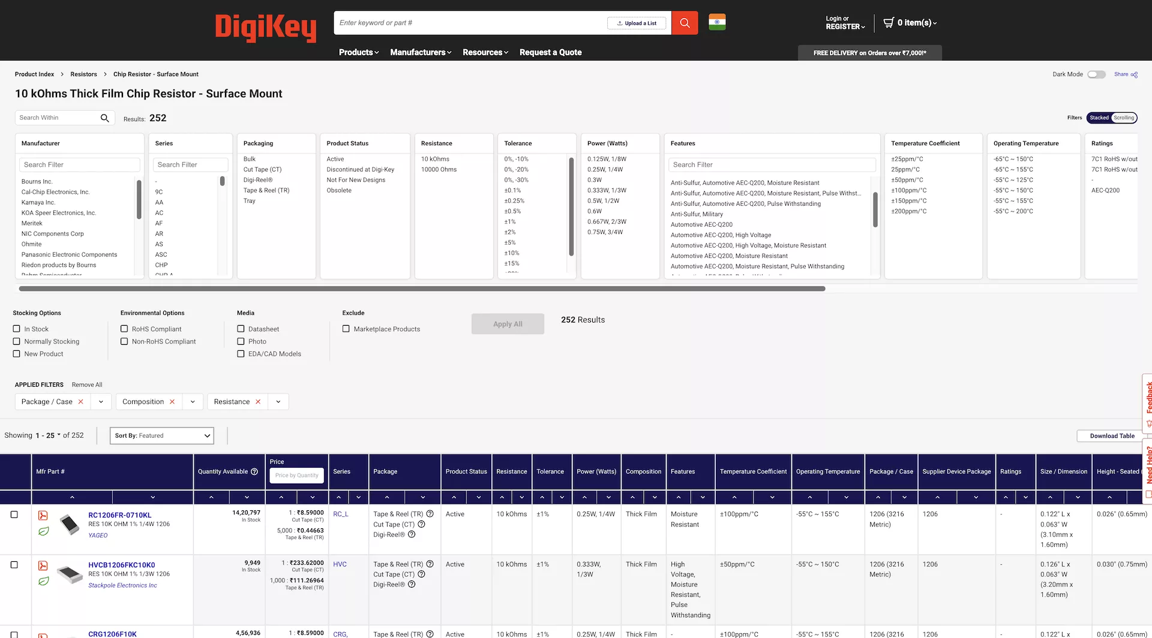Sort Mfr Part # ascending

(x=72, y=497)
